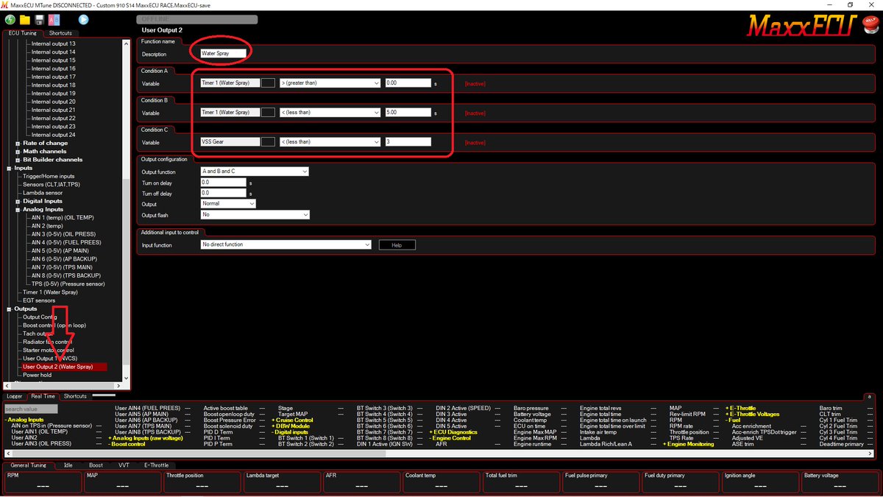883x497 pixels.
Task: Open a tune file with the folder icon
Action: 25,19
